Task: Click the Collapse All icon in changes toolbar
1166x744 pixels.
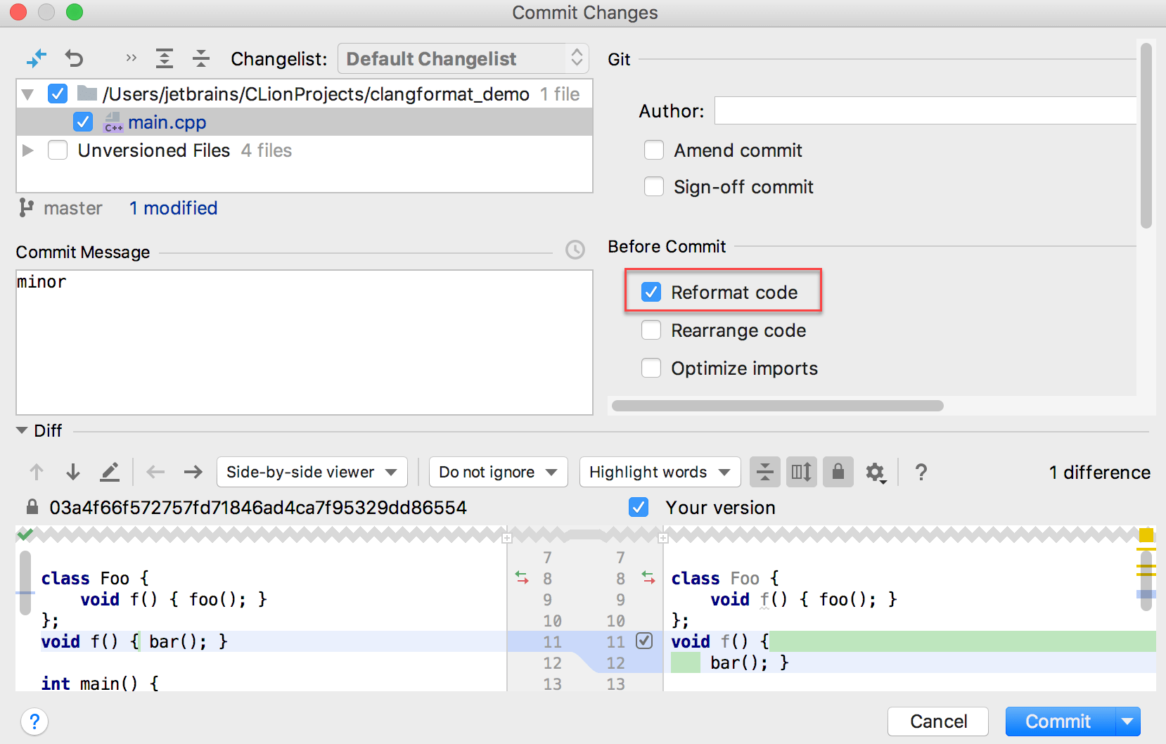Action: (201, 59)
